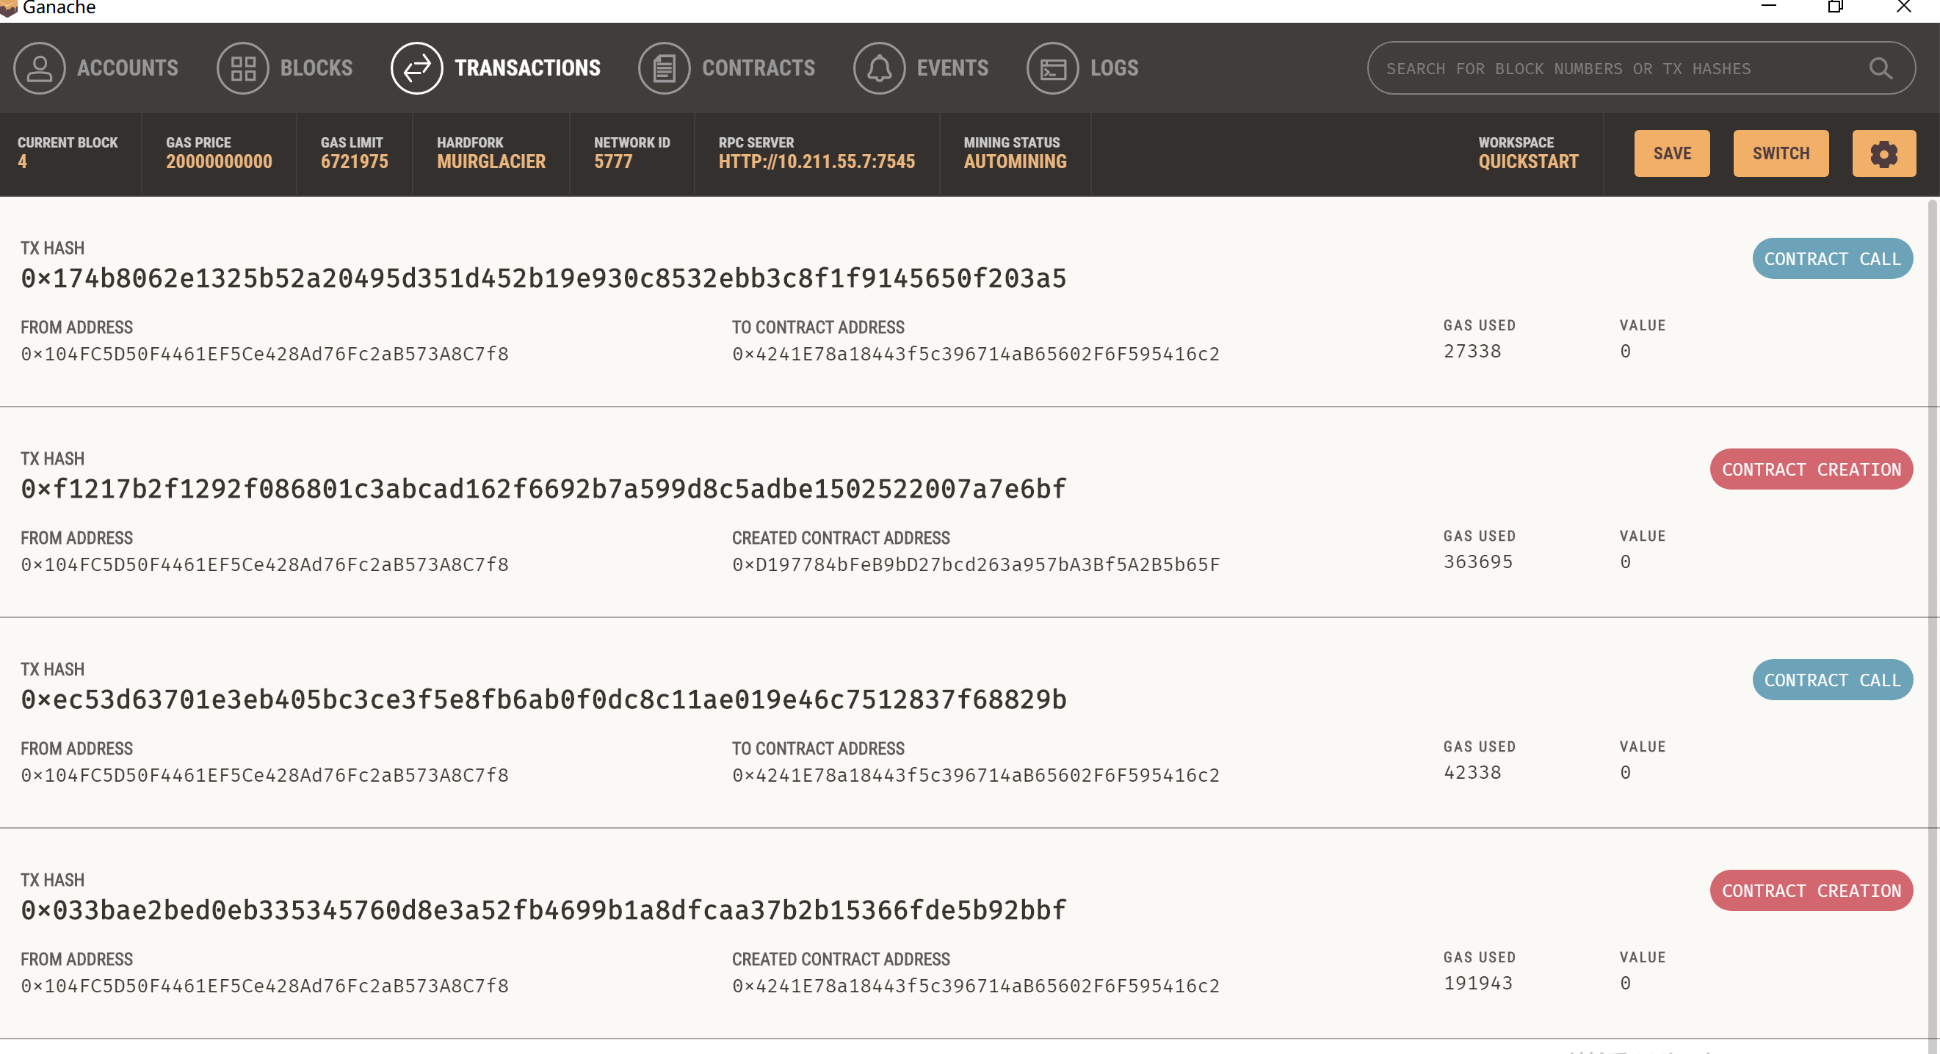Open the Contracts document icon

pyautogui.click(x=664, y=68)
